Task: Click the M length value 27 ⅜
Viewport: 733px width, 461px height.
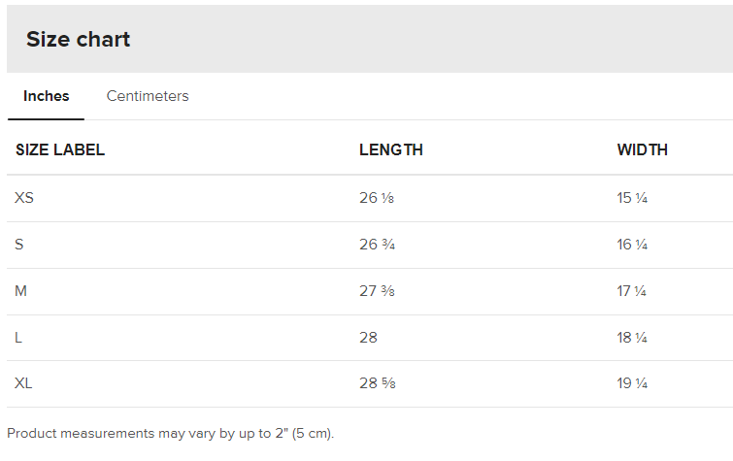Action: tap(377, 291)
